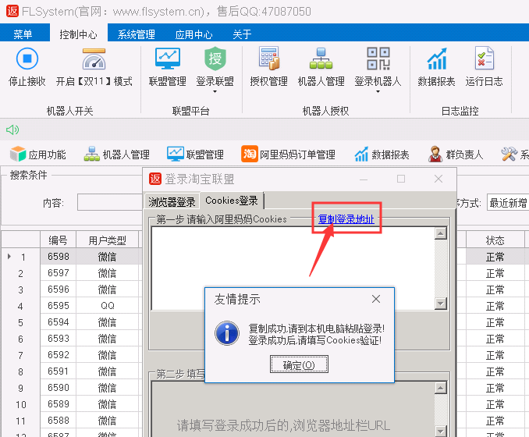Select the Cookies登录 tab
529x437 pixels.
[232, 201]
